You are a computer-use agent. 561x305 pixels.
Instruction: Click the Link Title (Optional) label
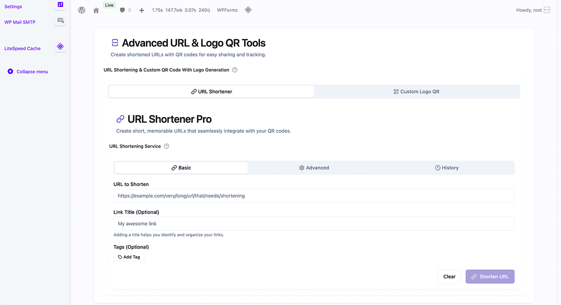coord(136,212)
